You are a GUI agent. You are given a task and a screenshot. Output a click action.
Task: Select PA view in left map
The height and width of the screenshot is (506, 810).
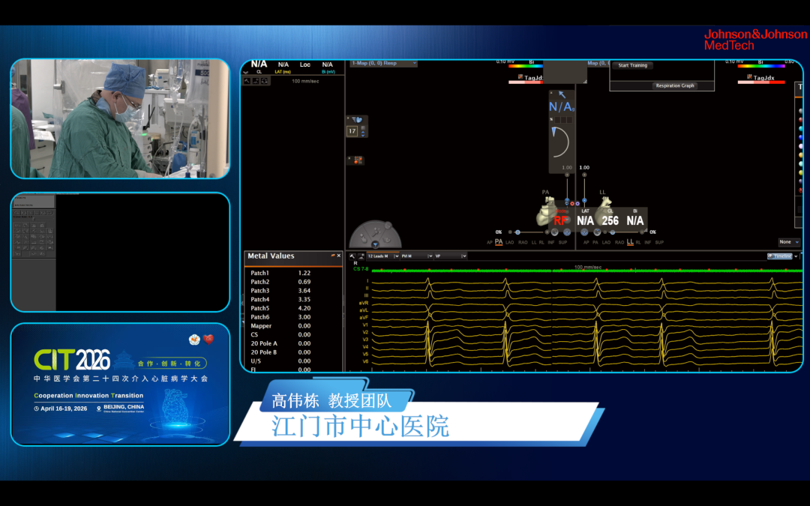pyautogui.click(x=499, y=242)
